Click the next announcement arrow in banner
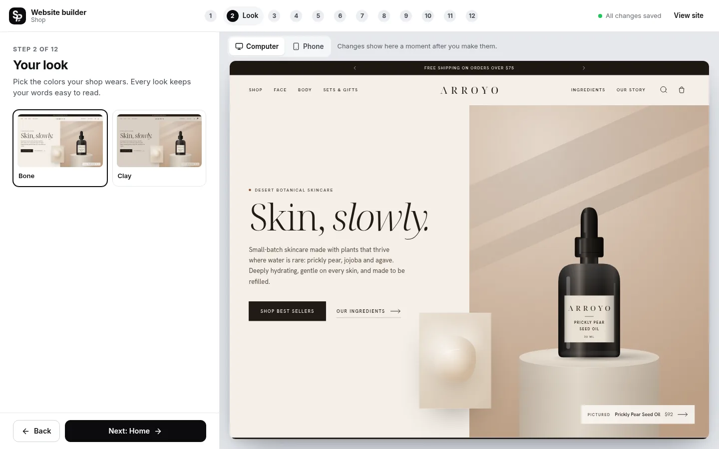Screen dimensions: 719x449 point(584,68)
